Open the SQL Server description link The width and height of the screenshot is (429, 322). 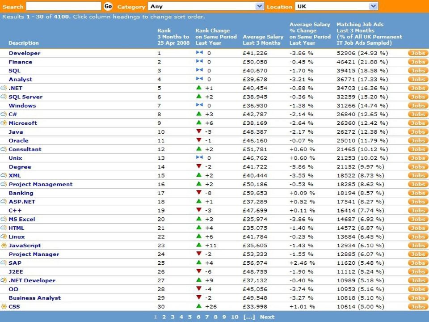click(26, 97)
